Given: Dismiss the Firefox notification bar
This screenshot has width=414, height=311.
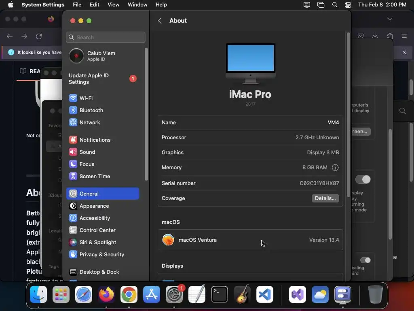Looking at the screenshot, I should coord(404,52).
